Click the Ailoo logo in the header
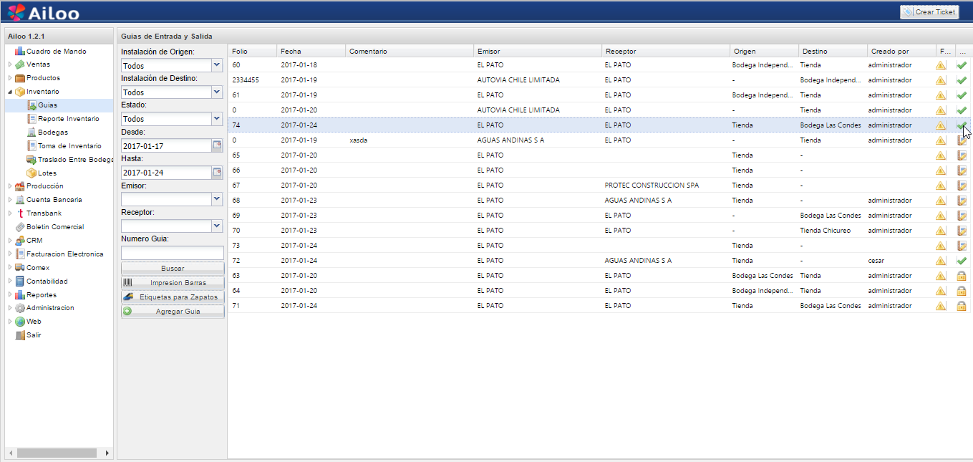Image resolution: width=973 pixels, height=462 pixels. (44, 12)
